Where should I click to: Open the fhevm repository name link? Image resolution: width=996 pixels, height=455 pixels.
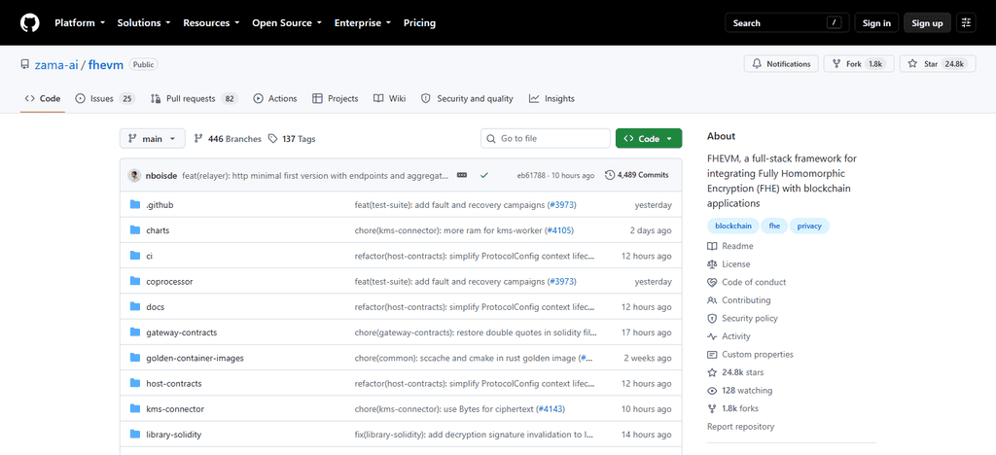point(105,64)
